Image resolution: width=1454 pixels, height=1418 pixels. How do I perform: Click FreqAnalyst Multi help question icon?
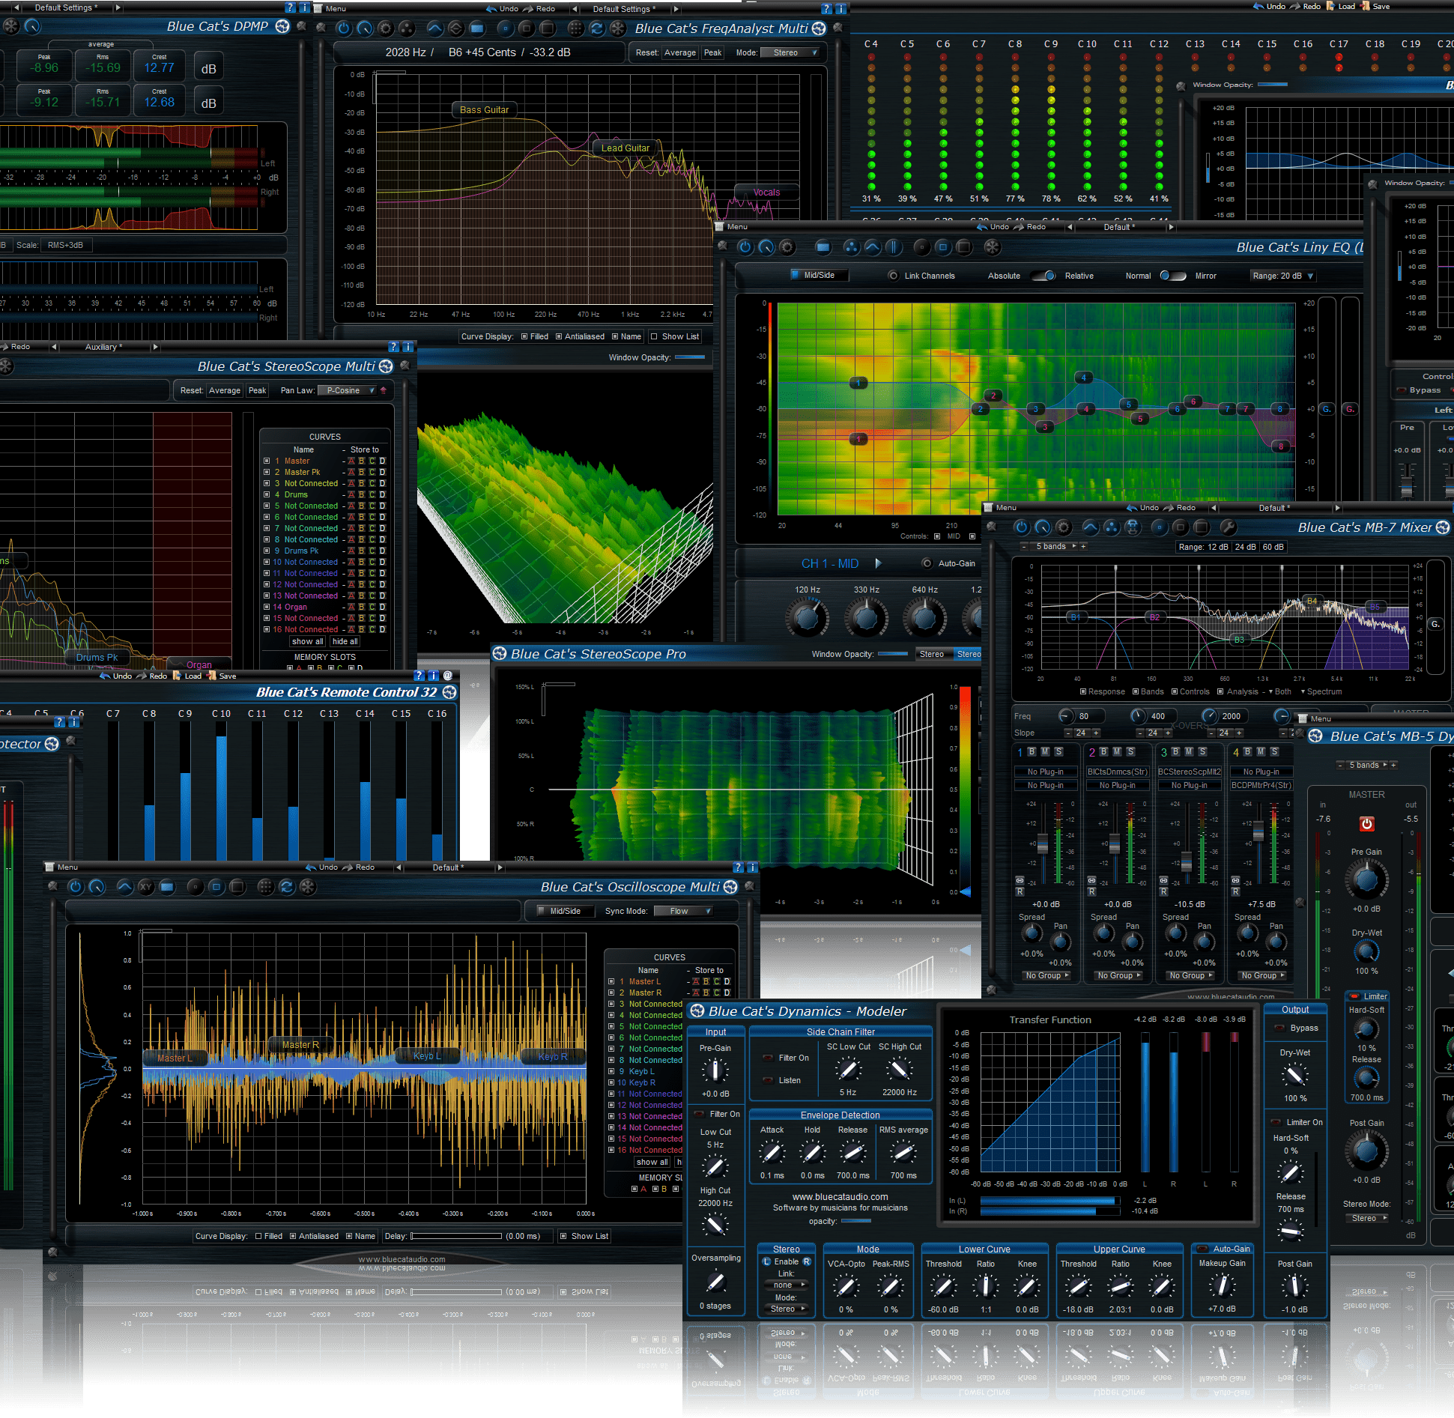[826, 9]
